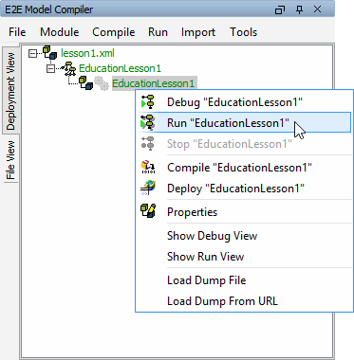
Task: Click the Run "EducationLesson1" icon
Action: (x=148, y=122)
